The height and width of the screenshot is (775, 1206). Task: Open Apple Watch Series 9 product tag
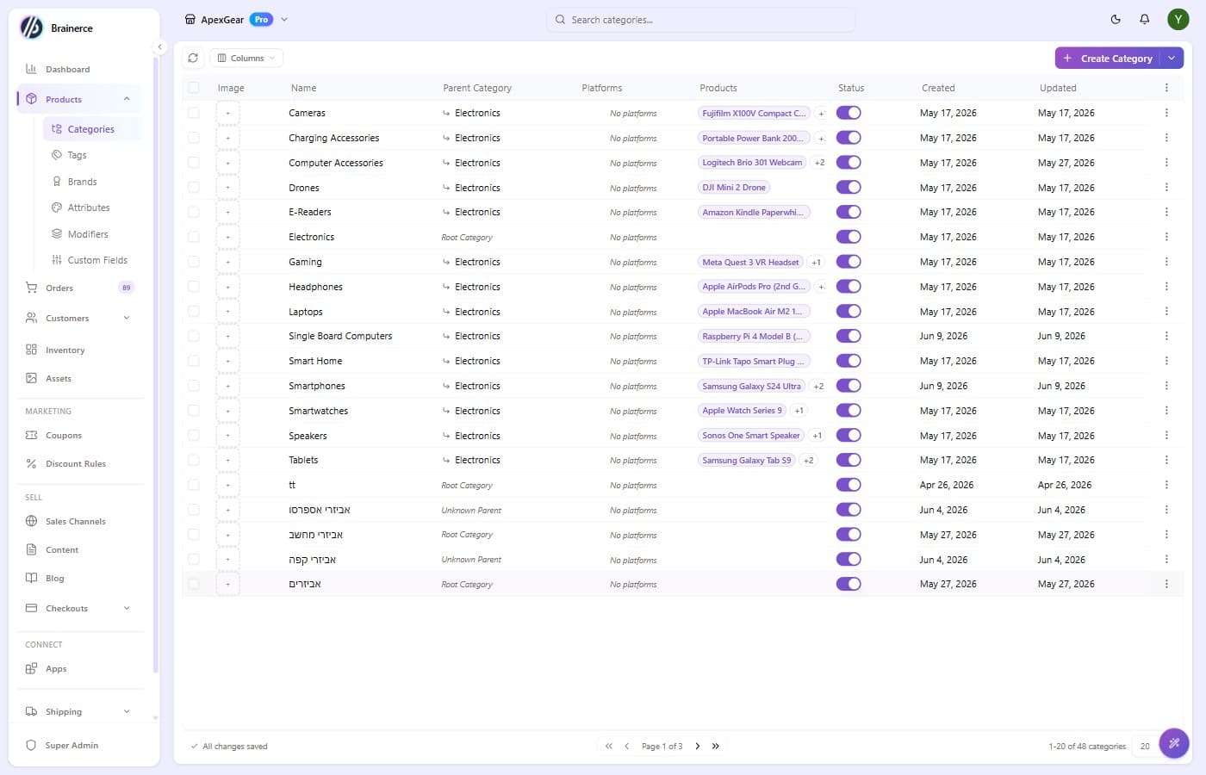coord(743,411)
